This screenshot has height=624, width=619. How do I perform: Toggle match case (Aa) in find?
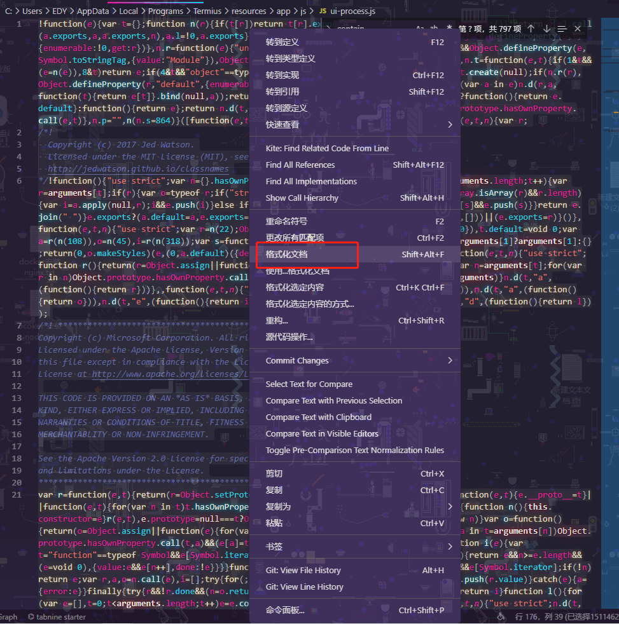(x=420, y=28)
